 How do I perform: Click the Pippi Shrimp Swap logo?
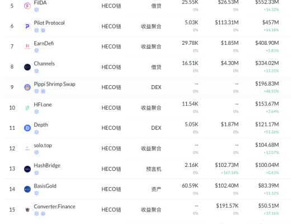point(27,87)
